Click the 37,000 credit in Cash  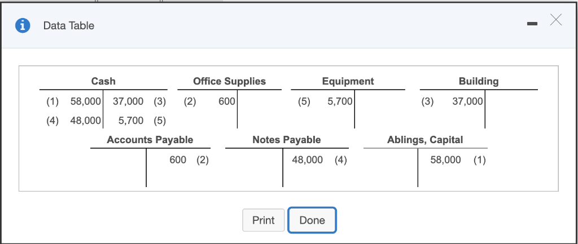[x=128, y=101]
